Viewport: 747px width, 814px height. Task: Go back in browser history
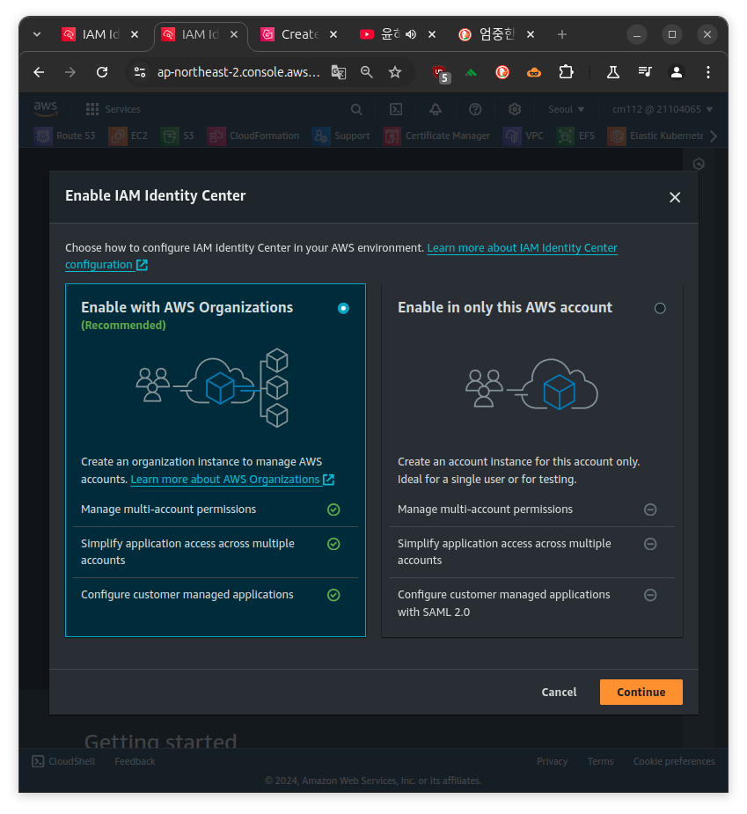point(39,72)
